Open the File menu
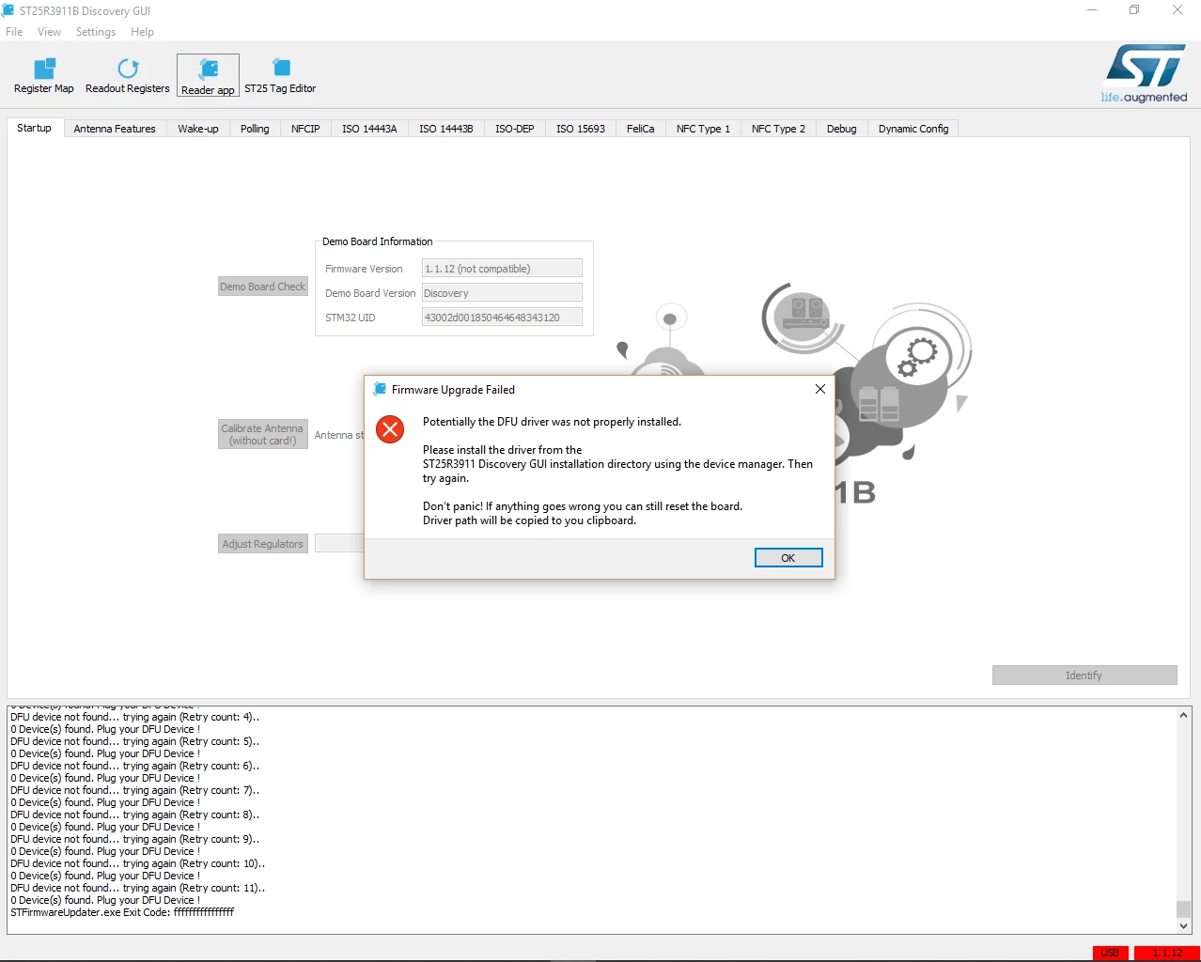The width and height of the screenshot is (1201, 962). (14, 32)
